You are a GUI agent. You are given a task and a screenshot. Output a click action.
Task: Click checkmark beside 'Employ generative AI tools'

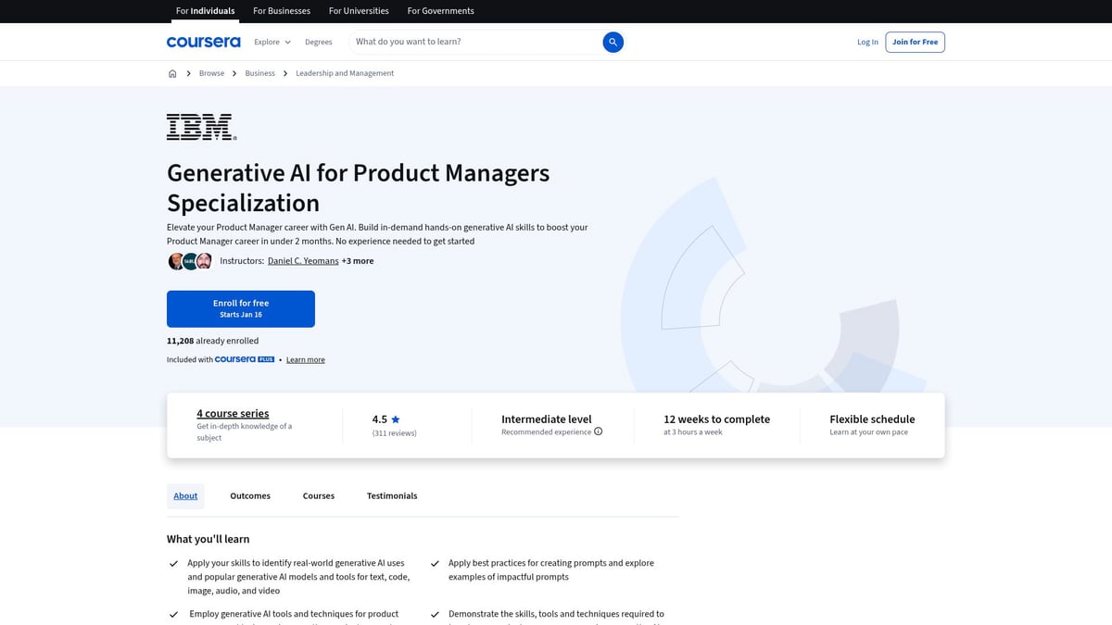pyautogui.click(x=173, y=614)
